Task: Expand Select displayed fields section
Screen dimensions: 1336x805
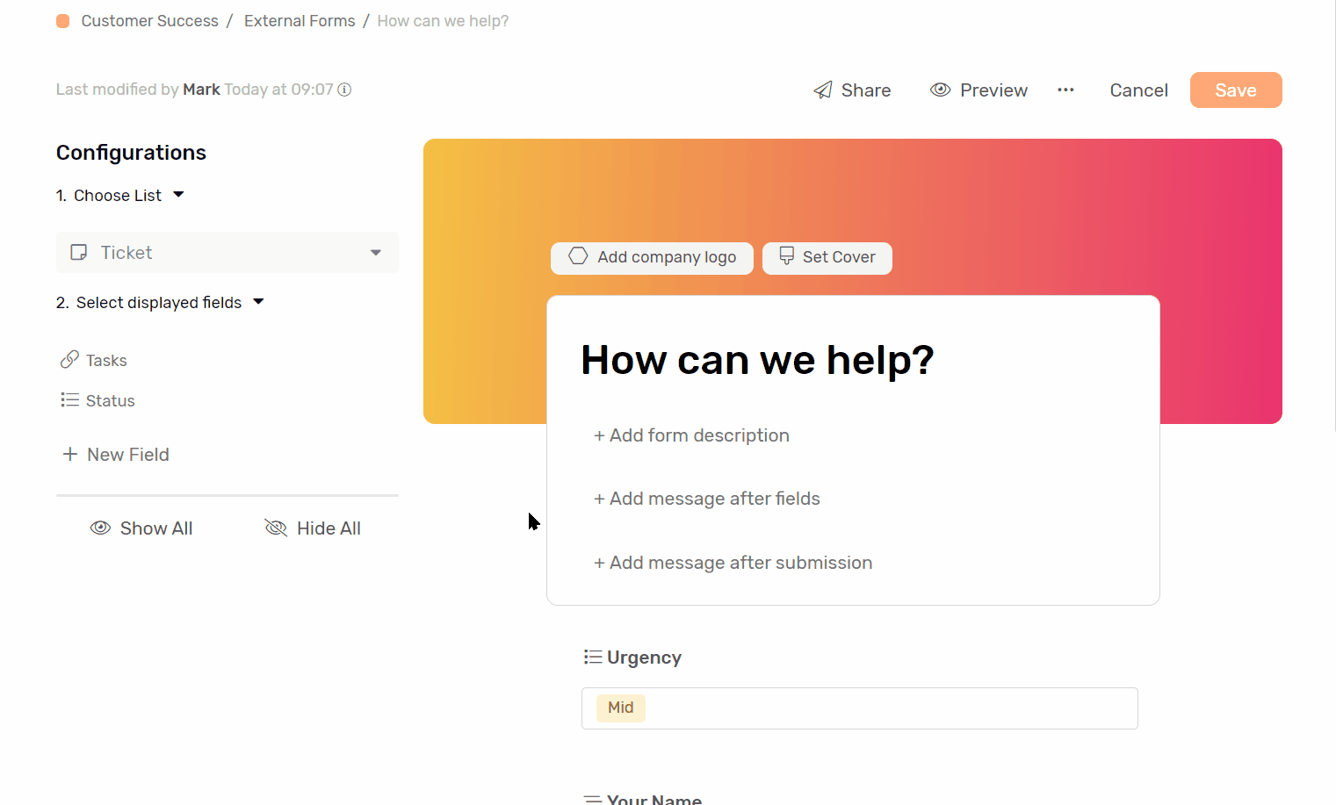Action: click(258, 302)
